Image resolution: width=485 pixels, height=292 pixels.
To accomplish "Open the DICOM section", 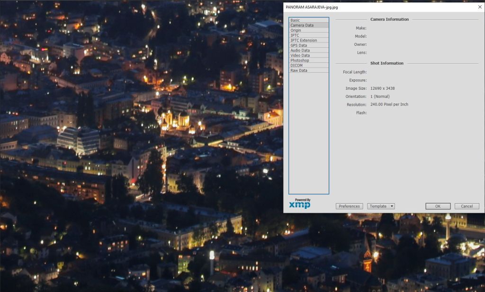I will pos(296,66).
